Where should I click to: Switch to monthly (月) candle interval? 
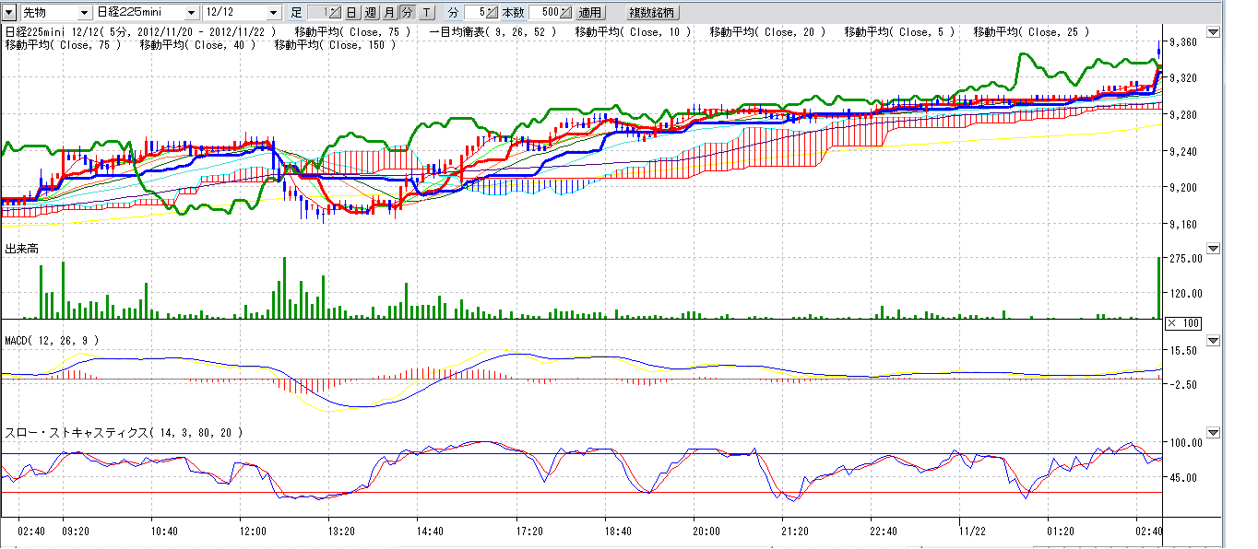tap(388, 13)
